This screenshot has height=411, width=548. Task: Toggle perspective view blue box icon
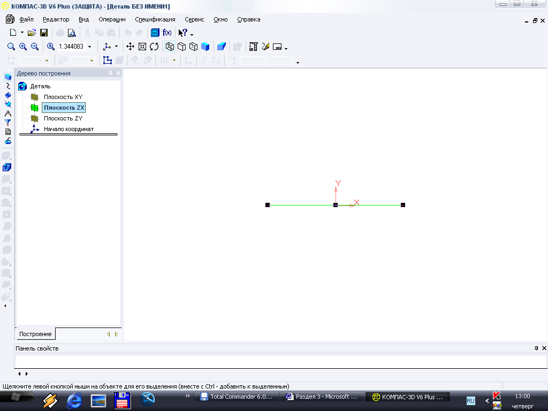pos(221,47)
